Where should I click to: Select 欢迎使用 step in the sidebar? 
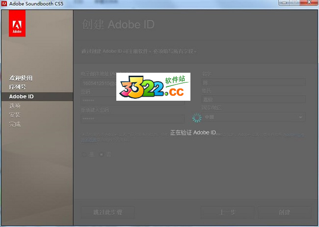21,78
